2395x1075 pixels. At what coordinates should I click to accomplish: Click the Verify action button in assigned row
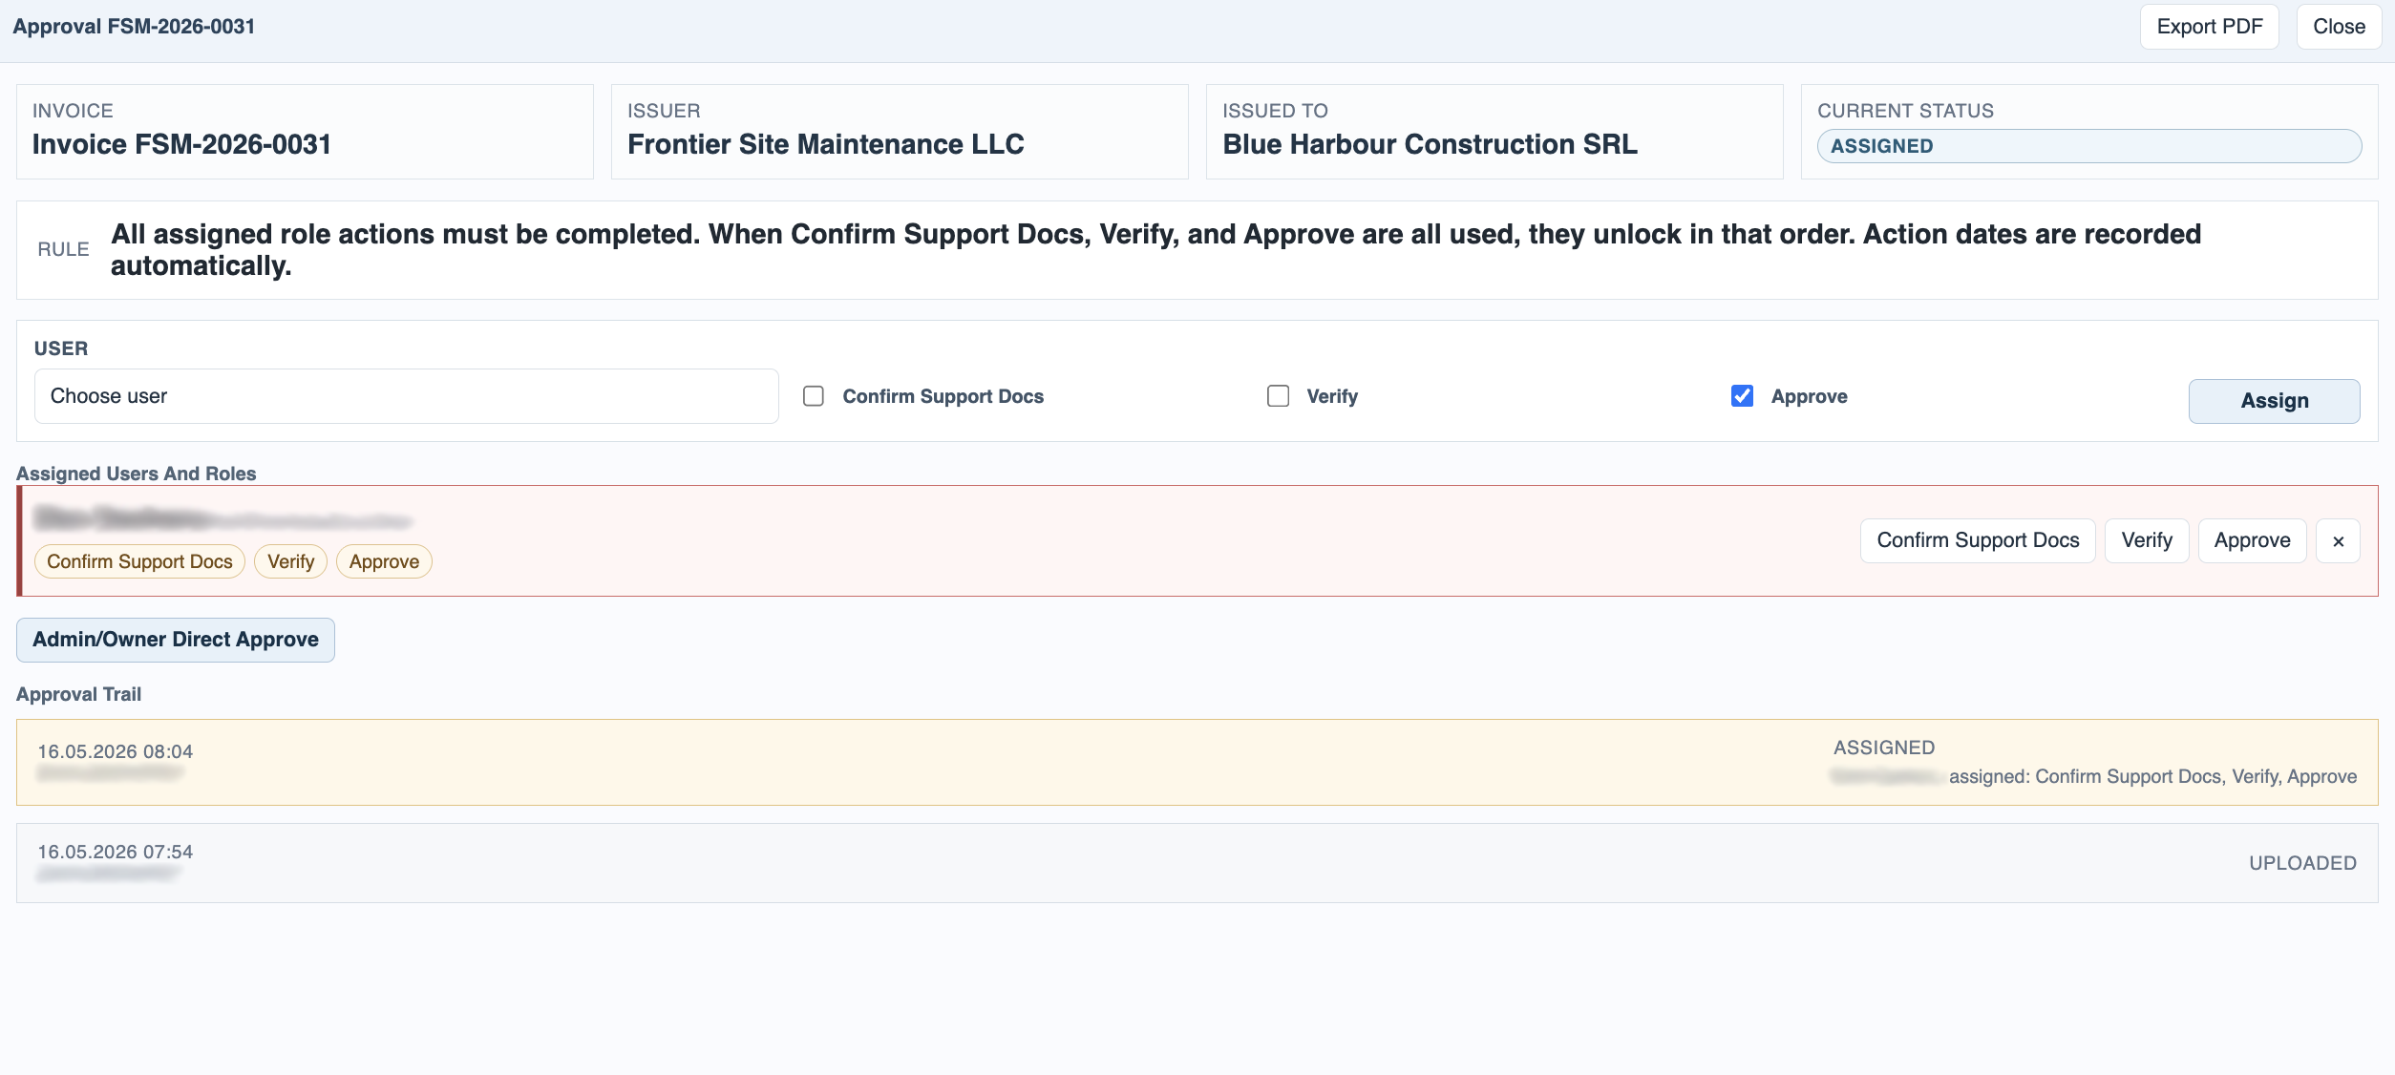(2147, 540)
